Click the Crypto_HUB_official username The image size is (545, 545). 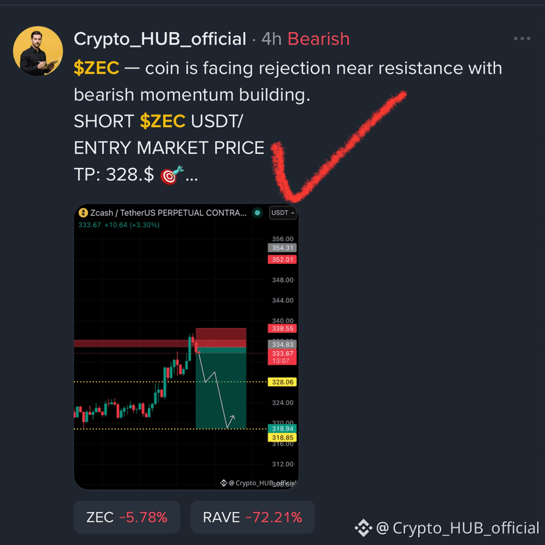tap(160, 39)
